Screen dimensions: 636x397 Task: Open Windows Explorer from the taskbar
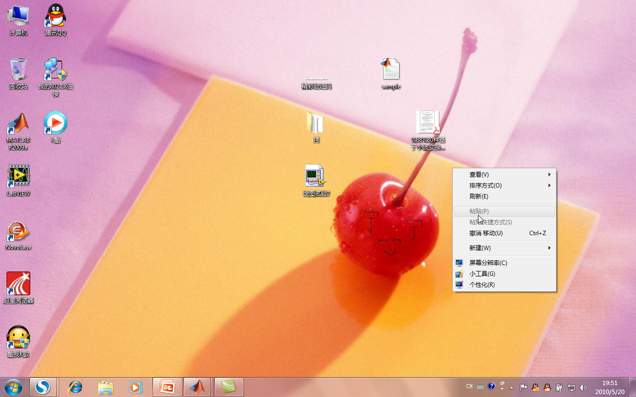coord(106,387)
